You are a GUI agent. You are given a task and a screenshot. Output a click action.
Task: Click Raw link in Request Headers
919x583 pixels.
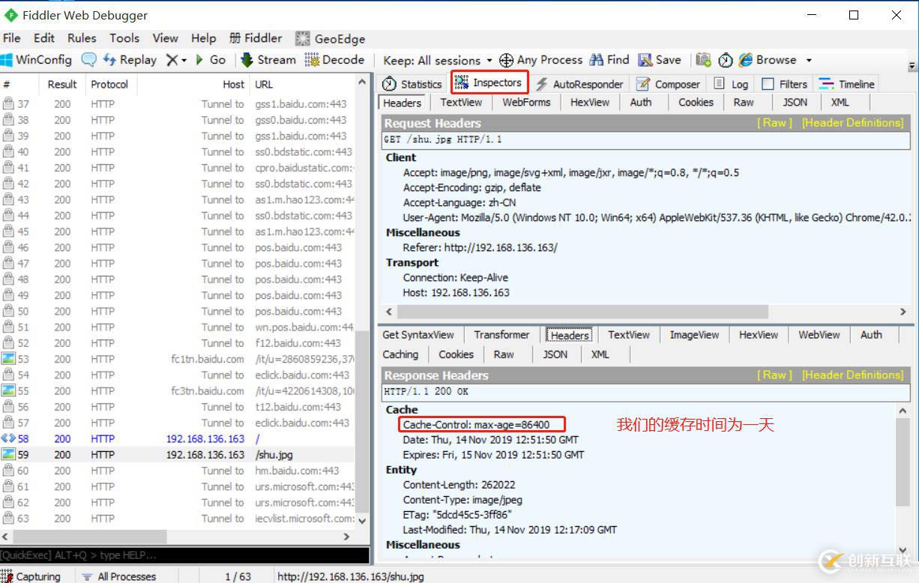[774, 123]
